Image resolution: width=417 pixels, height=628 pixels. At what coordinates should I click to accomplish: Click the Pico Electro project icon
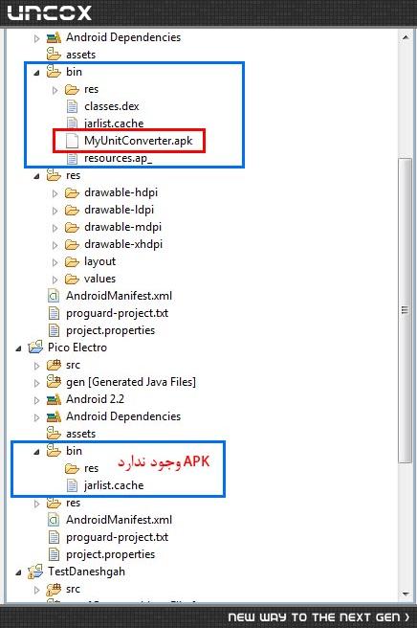35,348
